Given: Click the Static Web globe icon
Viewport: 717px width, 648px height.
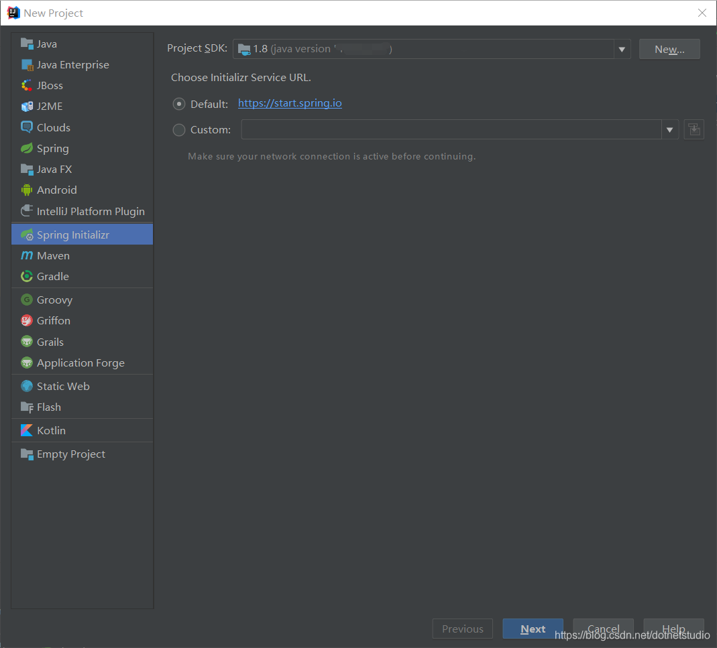Looking at the screenshot, I should pos(27,386).
